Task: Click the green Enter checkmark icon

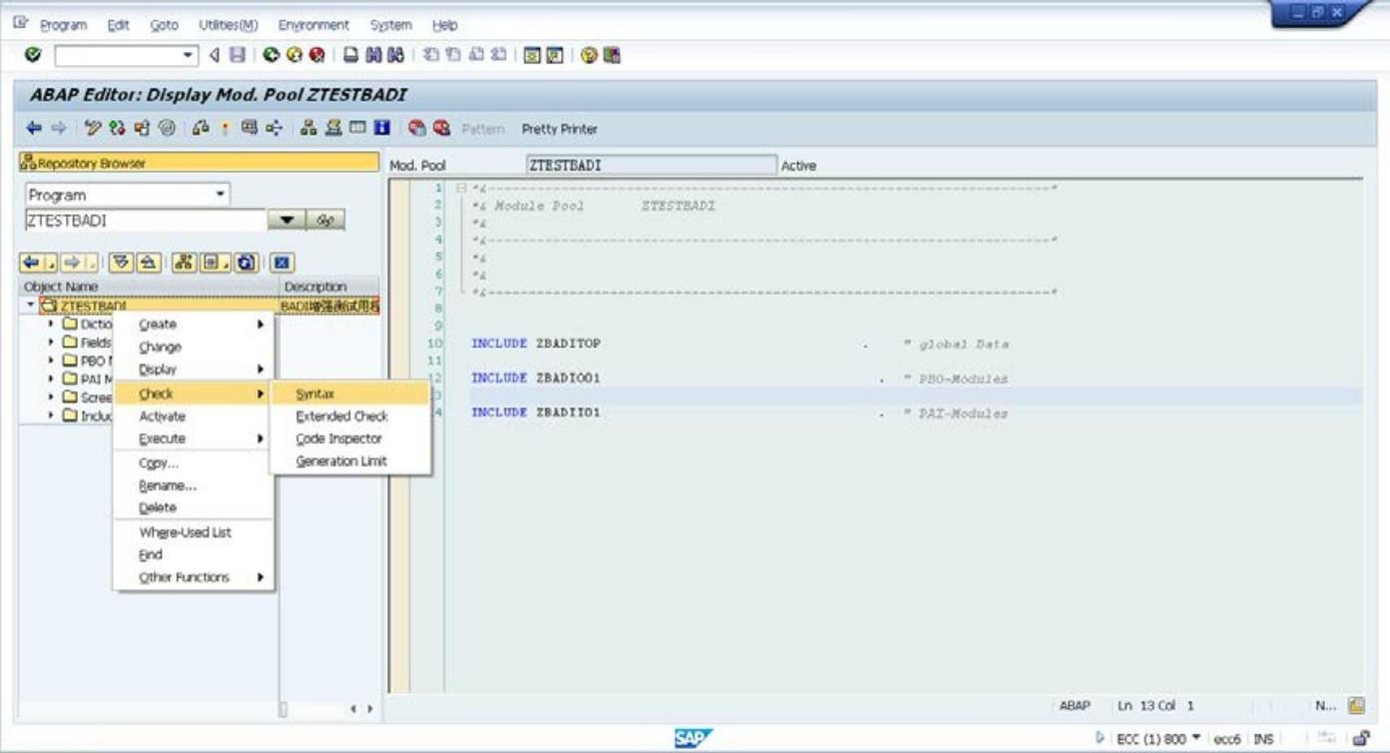Action: coord(33,54)
